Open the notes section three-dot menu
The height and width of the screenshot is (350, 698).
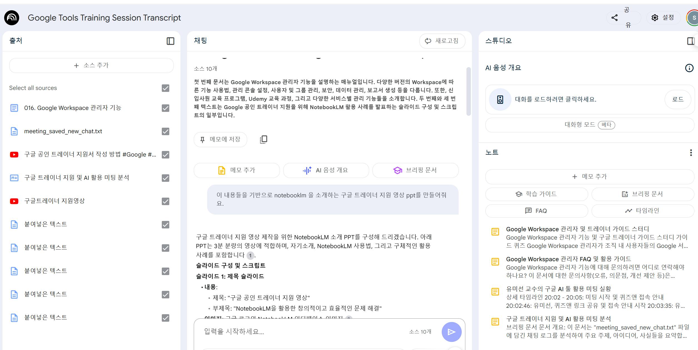pos(691,152)
